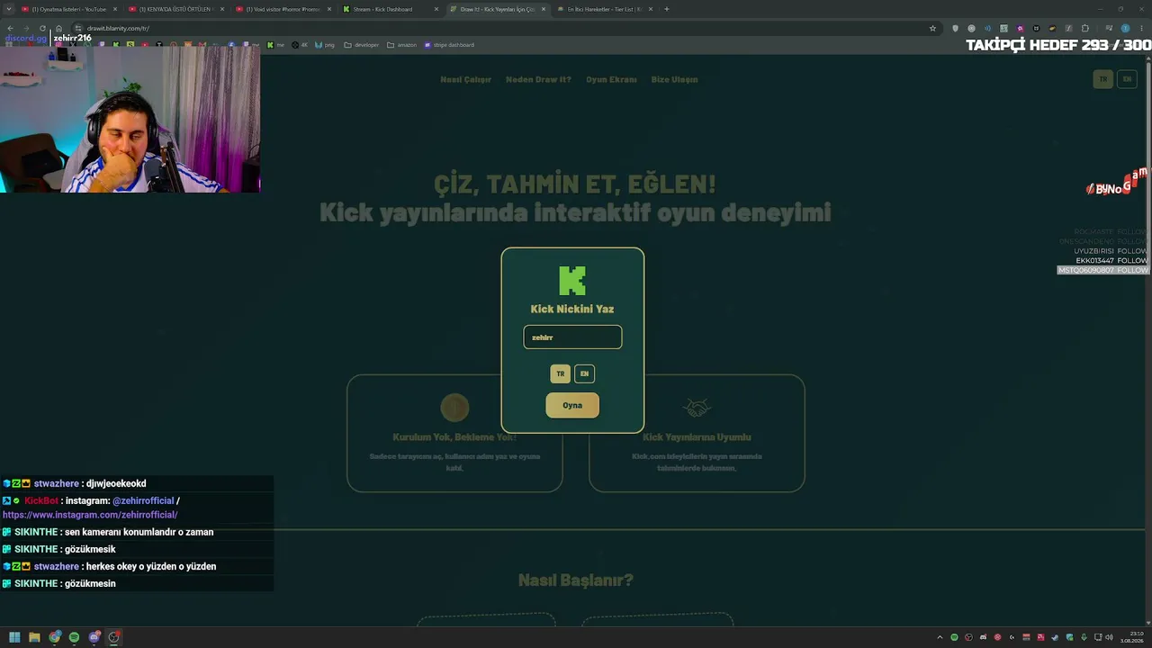Open the OBS icon in the taskbar
The image size is (1152, 648).
114,637
